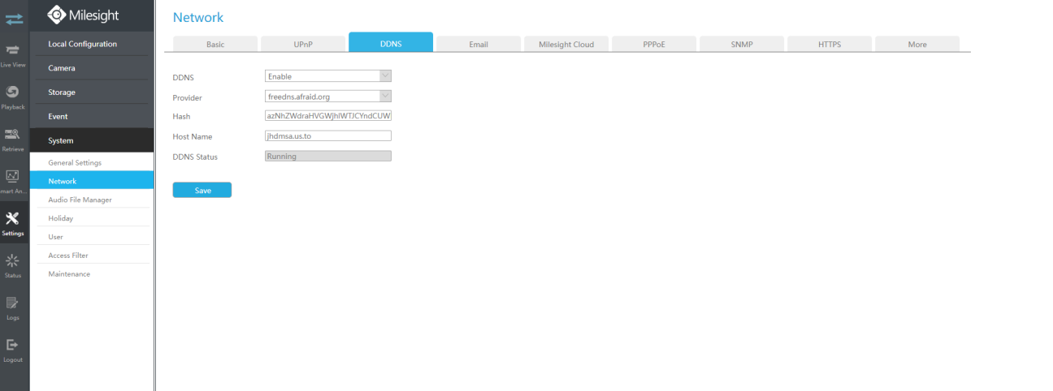This screenshot has height=391, width=1053.
Task: Open the Milesight Cloud tab
Action: coord(566,44)
